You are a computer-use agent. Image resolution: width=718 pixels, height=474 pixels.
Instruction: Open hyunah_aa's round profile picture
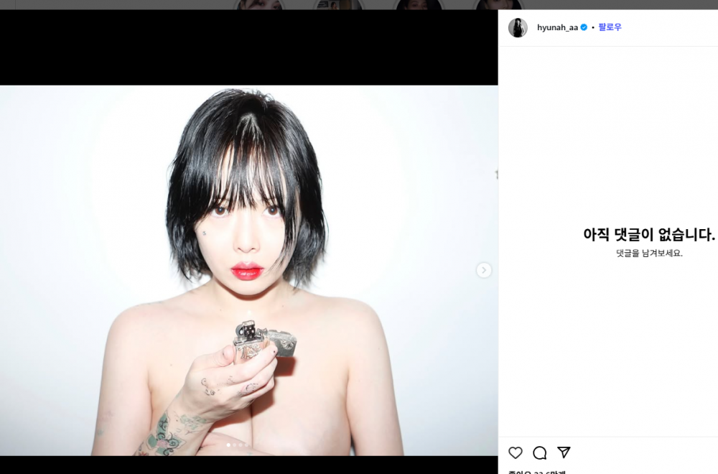(518, 27)
